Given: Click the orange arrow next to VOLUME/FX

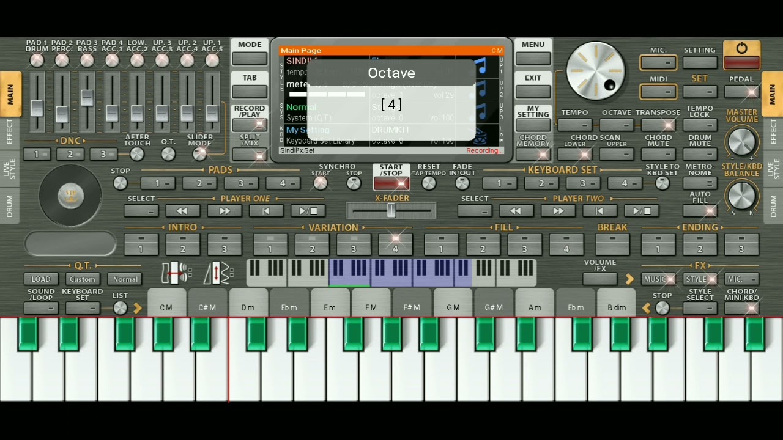Looking at the screenshot, I should click(629, 279).
